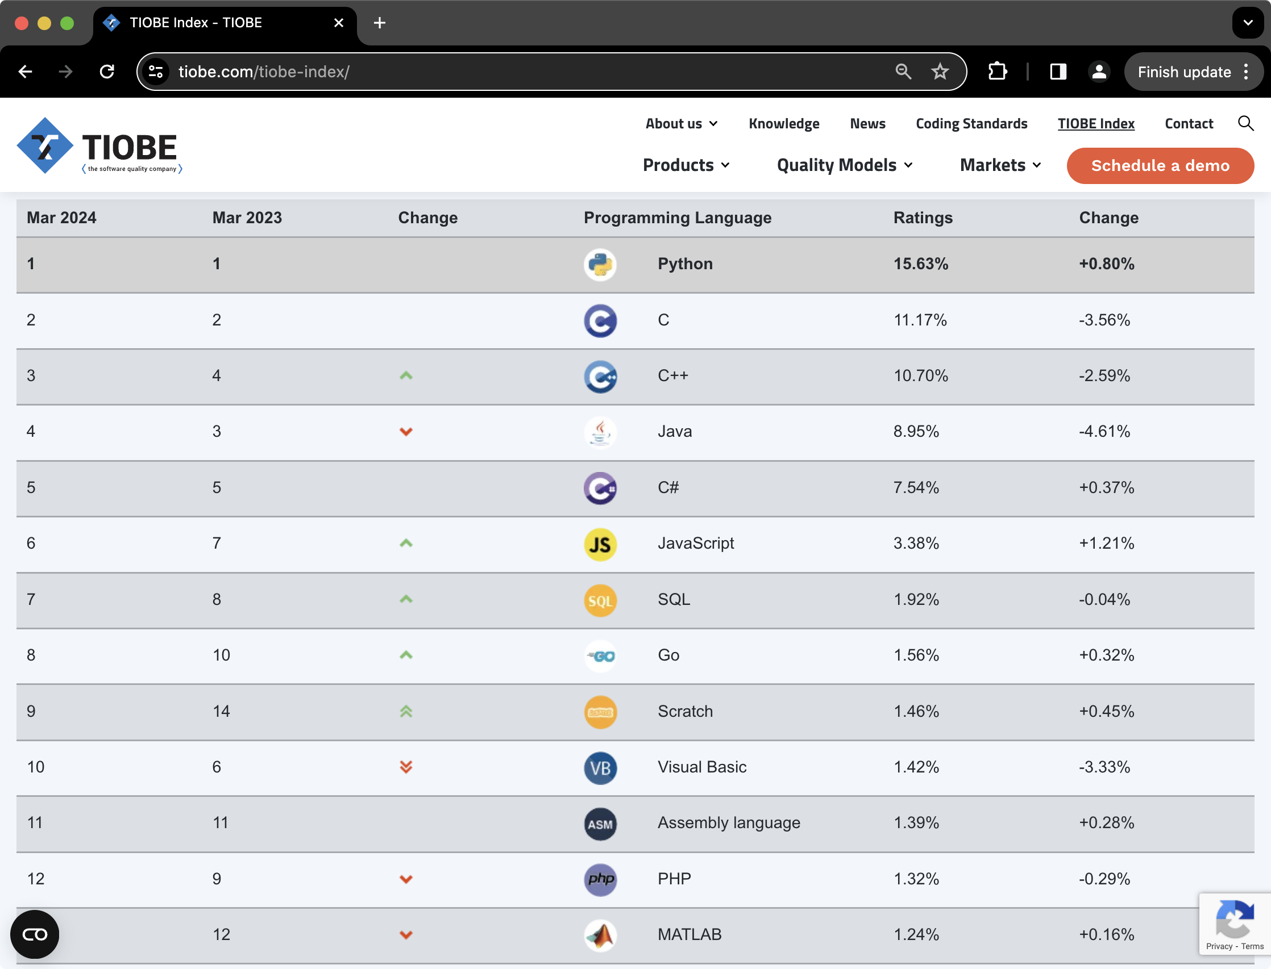The height and width of the screenshot is (969, 1271).
Task: Open the side panel icon
Action: click(1057, 72)
